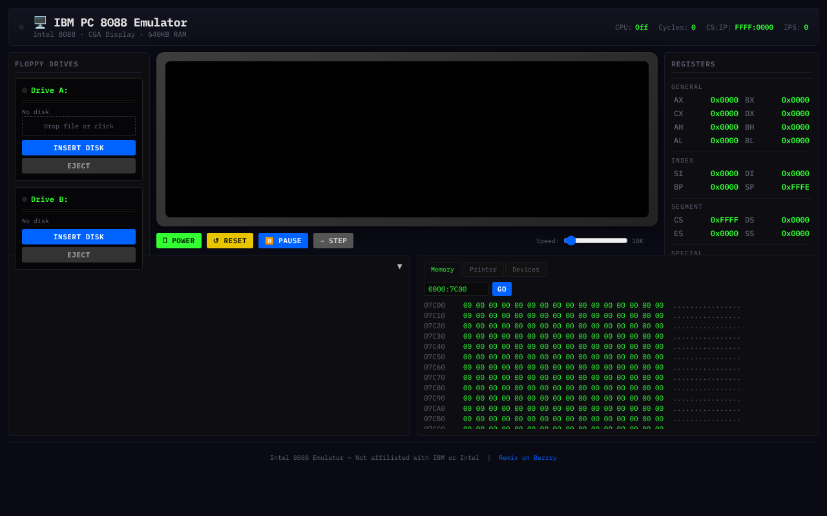Viewport: 827px width, 516px height.
Task: Toggle the CPU Off status indicator
Action: (642, 28)
